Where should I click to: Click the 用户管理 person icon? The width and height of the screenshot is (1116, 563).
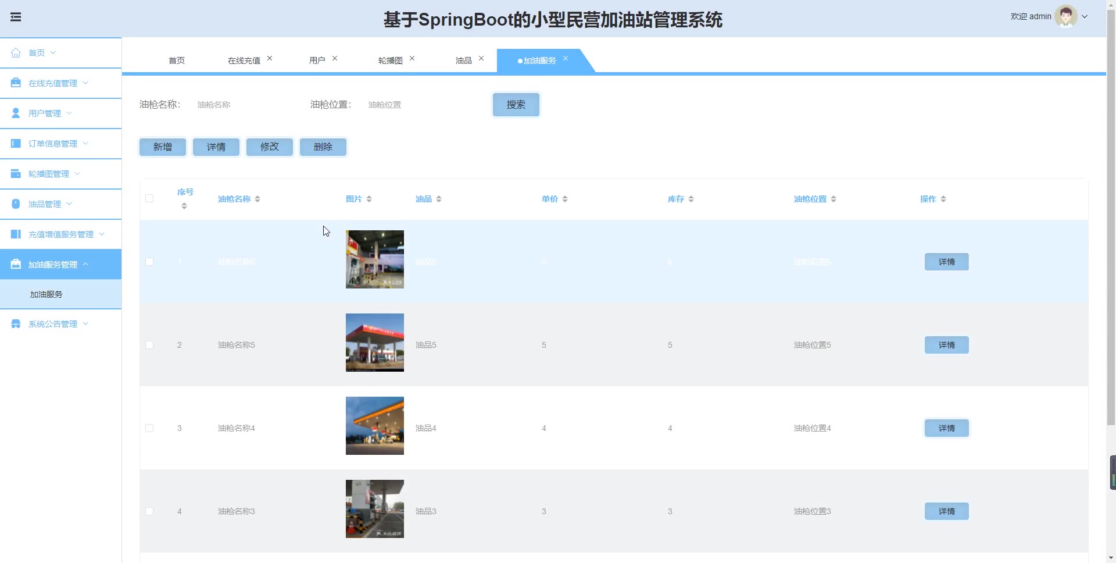pyautogui.click(x=16, y=113)
